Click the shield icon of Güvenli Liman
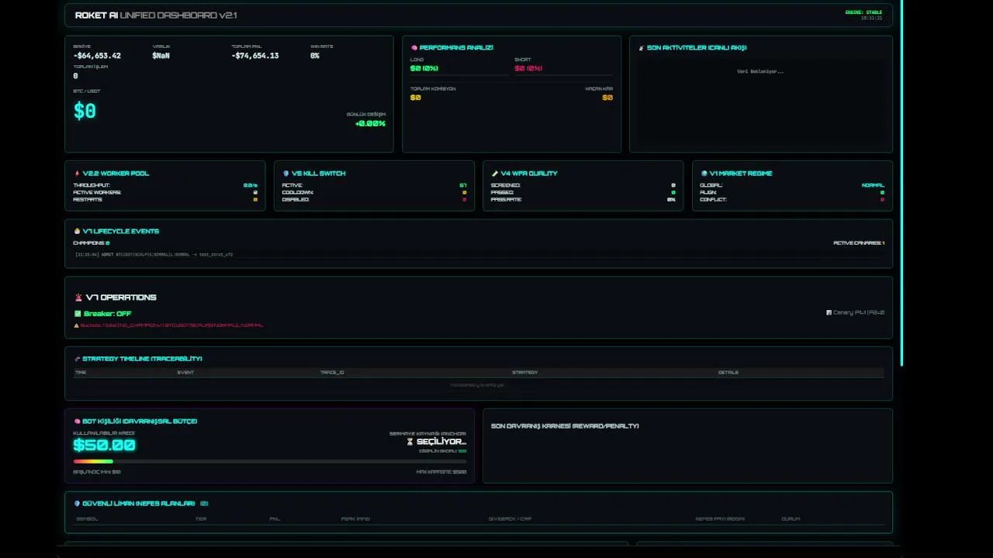Screen dimensions: 993x558 pyautogui.click(x=77, y=504)
